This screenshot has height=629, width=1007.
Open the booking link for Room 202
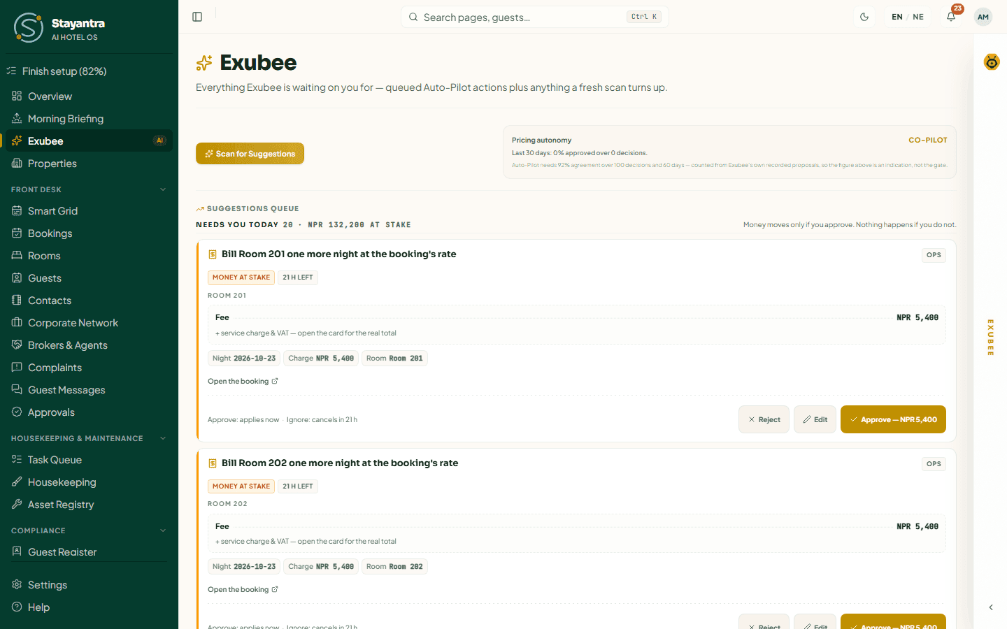pos(243,589)
